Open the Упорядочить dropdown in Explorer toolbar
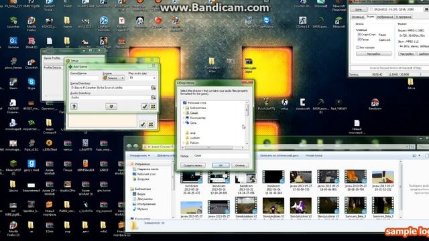 pos(140,155)
